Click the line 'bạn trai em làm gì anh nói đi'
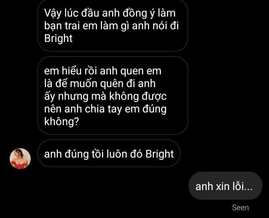The height and width of the screenshot is (218, 269). [x=111, y=26]
